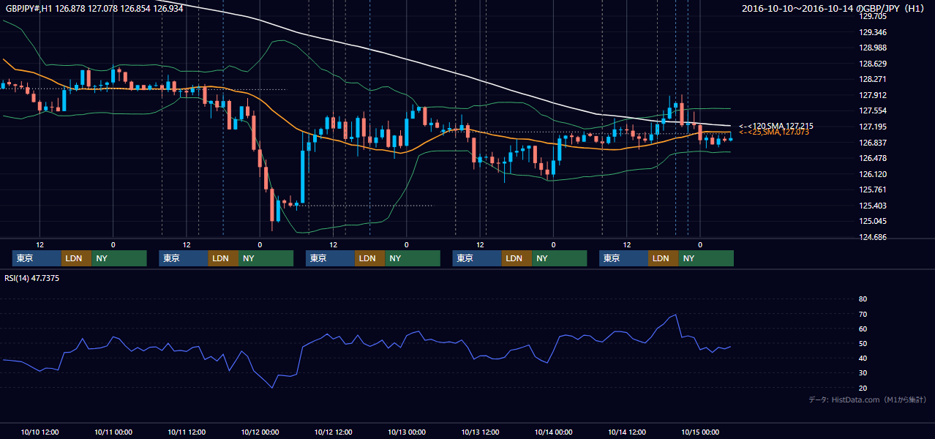Select the NY session block for 10/12
935x439 pixels.
pos(413,258)
